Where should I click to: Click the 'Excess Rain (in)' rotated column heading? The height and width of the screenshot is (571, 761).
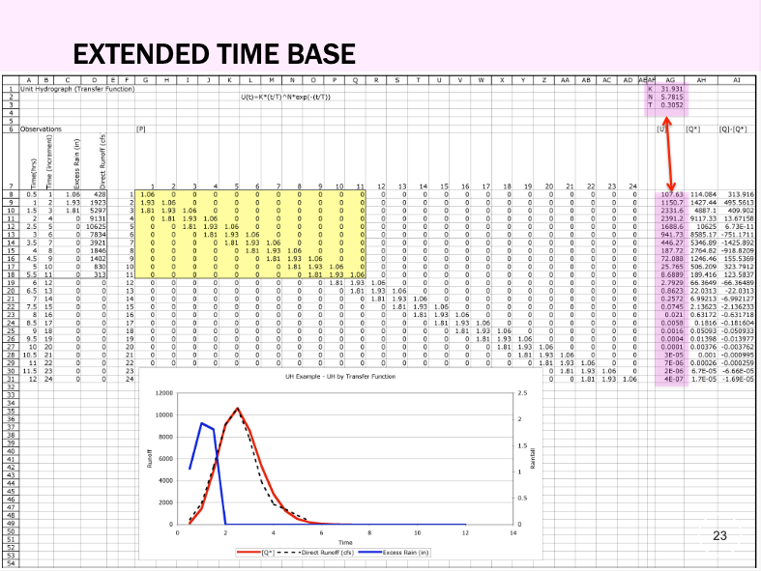coord(76,164)
